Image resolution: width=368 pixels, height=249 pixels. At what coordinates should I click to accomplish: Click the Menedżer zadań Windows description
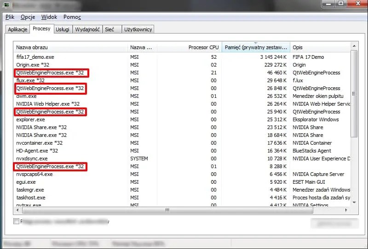tap(321, 190)
